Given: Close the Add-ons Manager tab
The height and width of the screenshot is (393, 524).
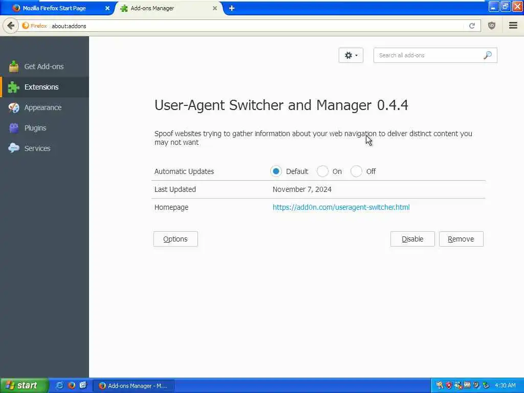Looking at the screenshot, I should 215,8.
